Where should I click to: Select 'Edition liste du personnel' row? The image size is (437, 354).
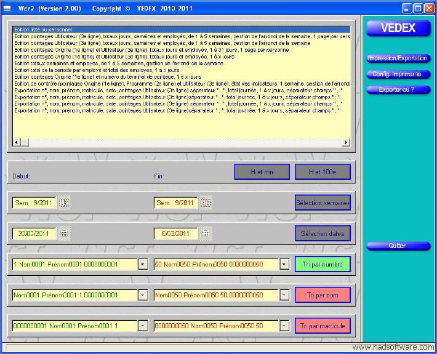(x=182, y=30)
